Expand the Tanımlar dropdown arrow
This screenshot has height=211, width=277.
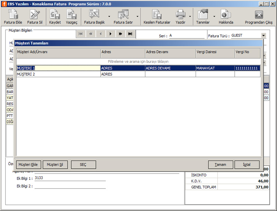pyautogui.click(x=214, y=16)
